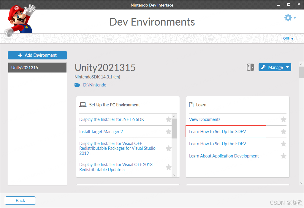Click the D:\Nintendo path link
This screenshot has width=304, height=208.
pos(94,85)
